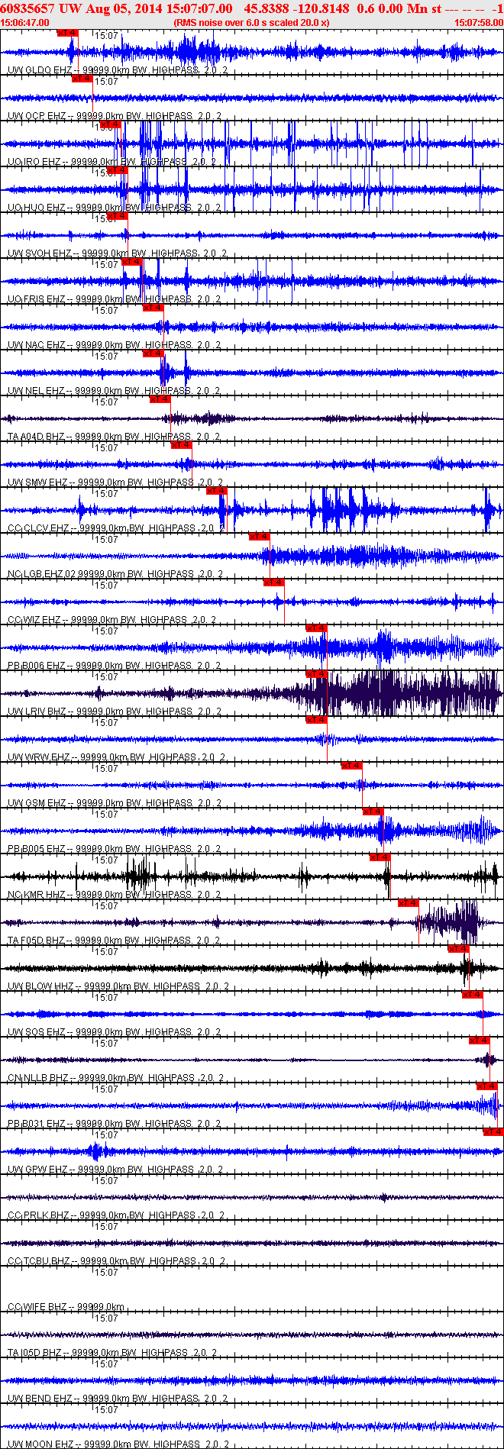Select the UW LRIV BHZ trace label
This screenshot has height=1449, width=504.
[114, 712]
